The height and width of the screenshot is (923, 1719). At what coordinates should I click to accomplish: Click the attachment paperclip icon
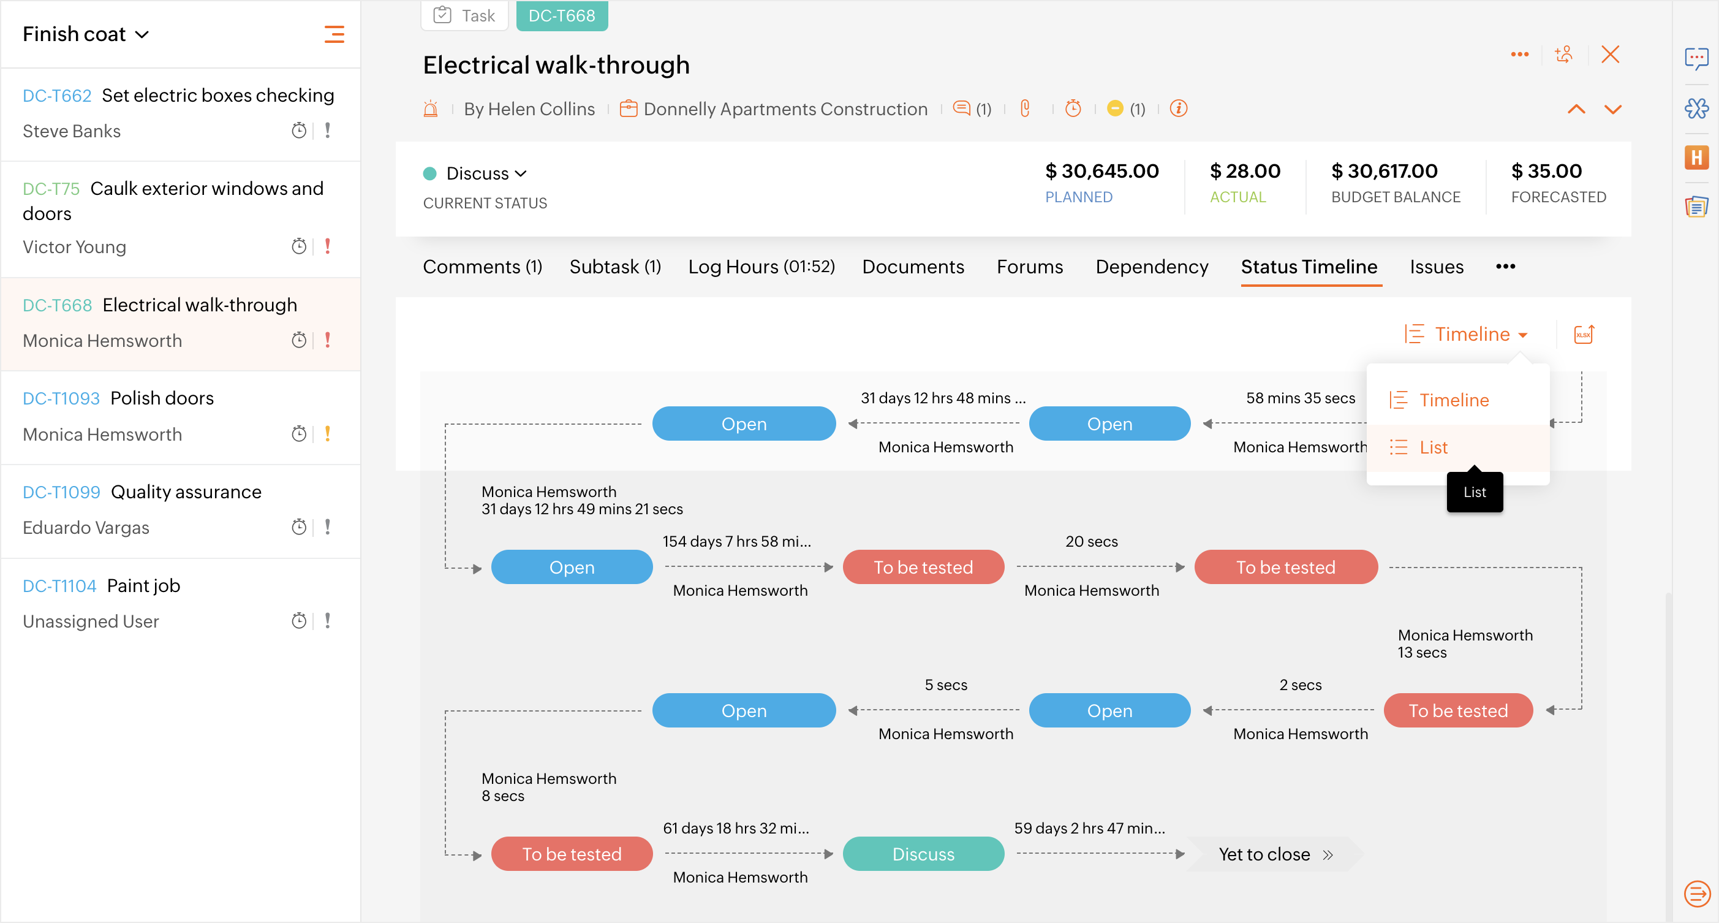point(1025,108)
